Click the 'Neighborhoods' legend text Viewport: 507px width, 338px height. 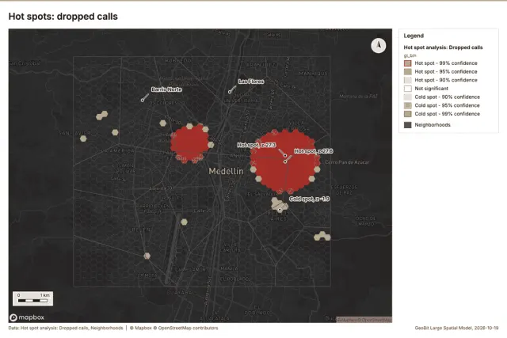[x=433, y=125]
